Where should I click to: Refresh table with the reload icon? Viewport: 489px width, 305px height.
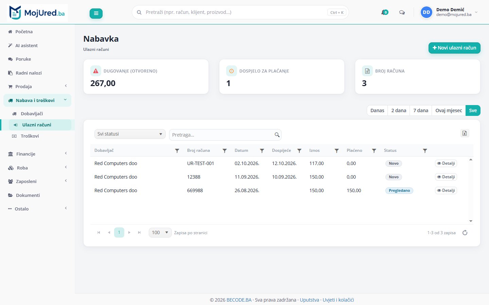465,232
